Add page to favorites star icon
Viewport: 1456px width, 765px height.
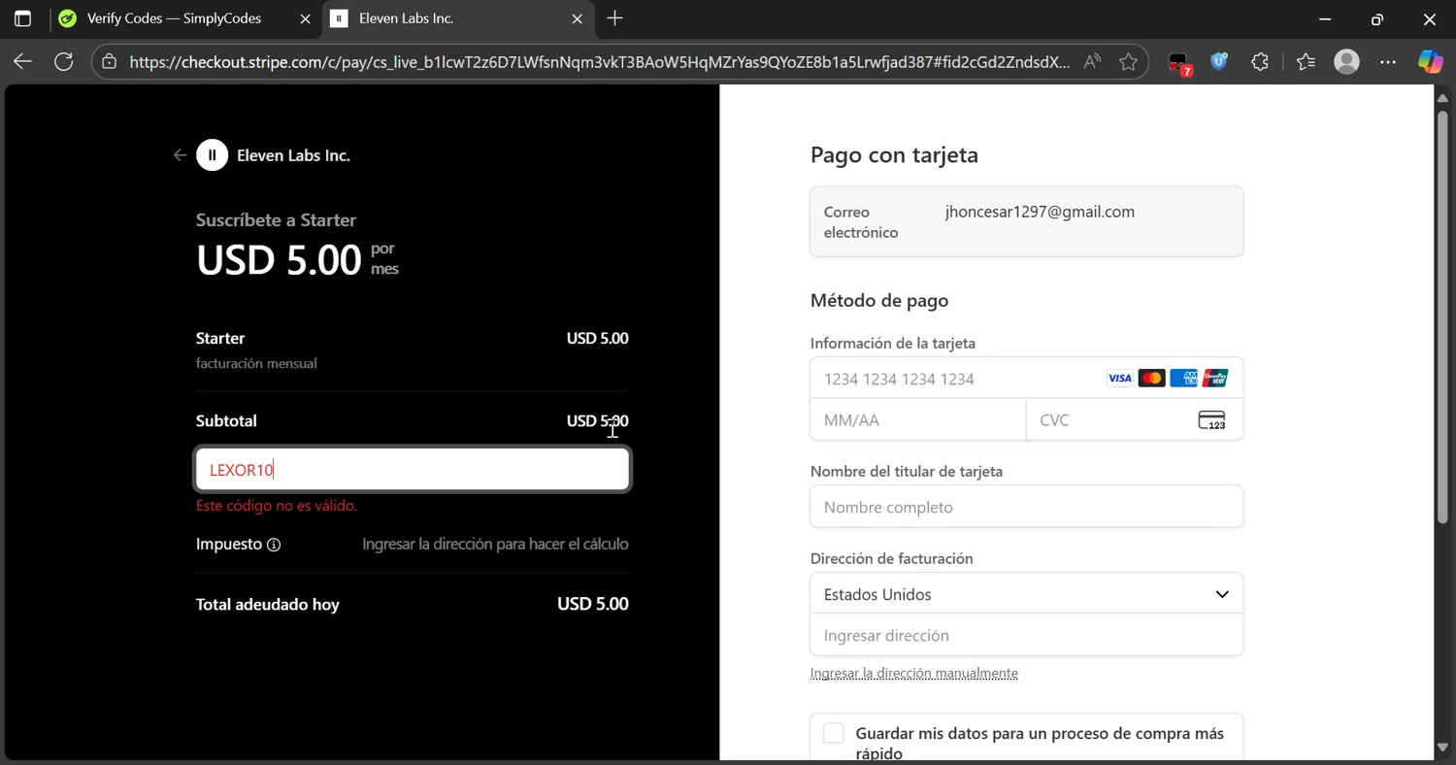(1128, 62)
